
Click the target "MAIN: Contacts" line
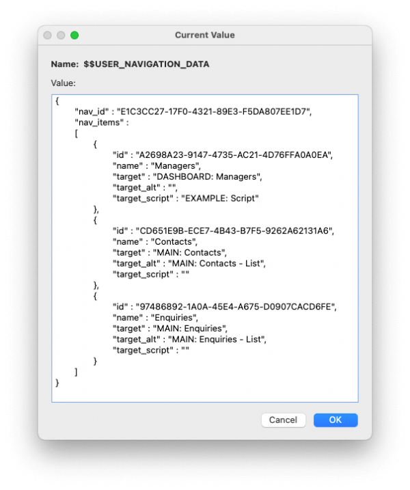pyautogui.click(x=169, y=253)
